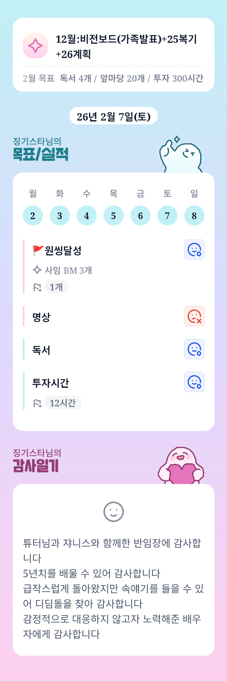
Task: Open the 2월 목표 summary line
Action: click(113, 79)
